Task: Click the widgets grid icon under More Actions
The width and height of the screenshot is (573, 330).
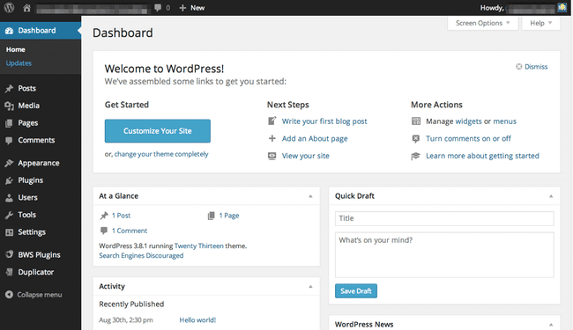Action: point(416,121)
